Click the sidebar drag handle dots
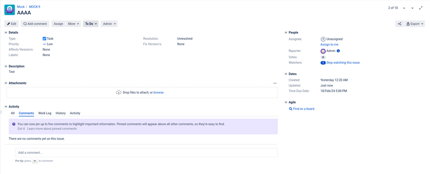 click(x=1, y=112)
